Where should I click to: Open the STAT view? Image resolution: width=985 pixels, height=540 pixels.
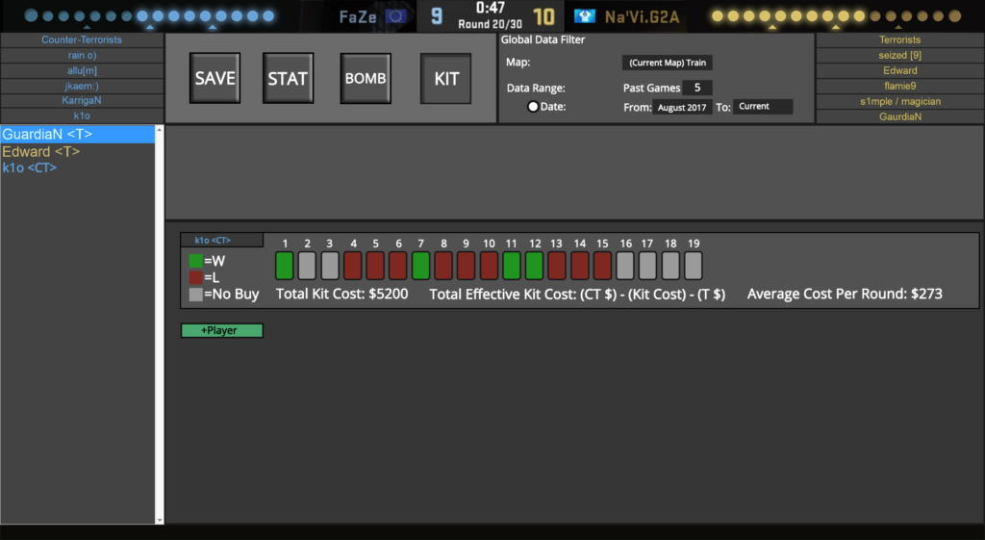point(288,78)
